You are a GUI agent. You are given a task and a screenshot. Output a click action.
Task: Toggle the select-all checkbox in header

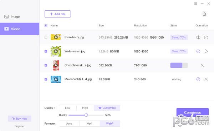pos(46,26)
